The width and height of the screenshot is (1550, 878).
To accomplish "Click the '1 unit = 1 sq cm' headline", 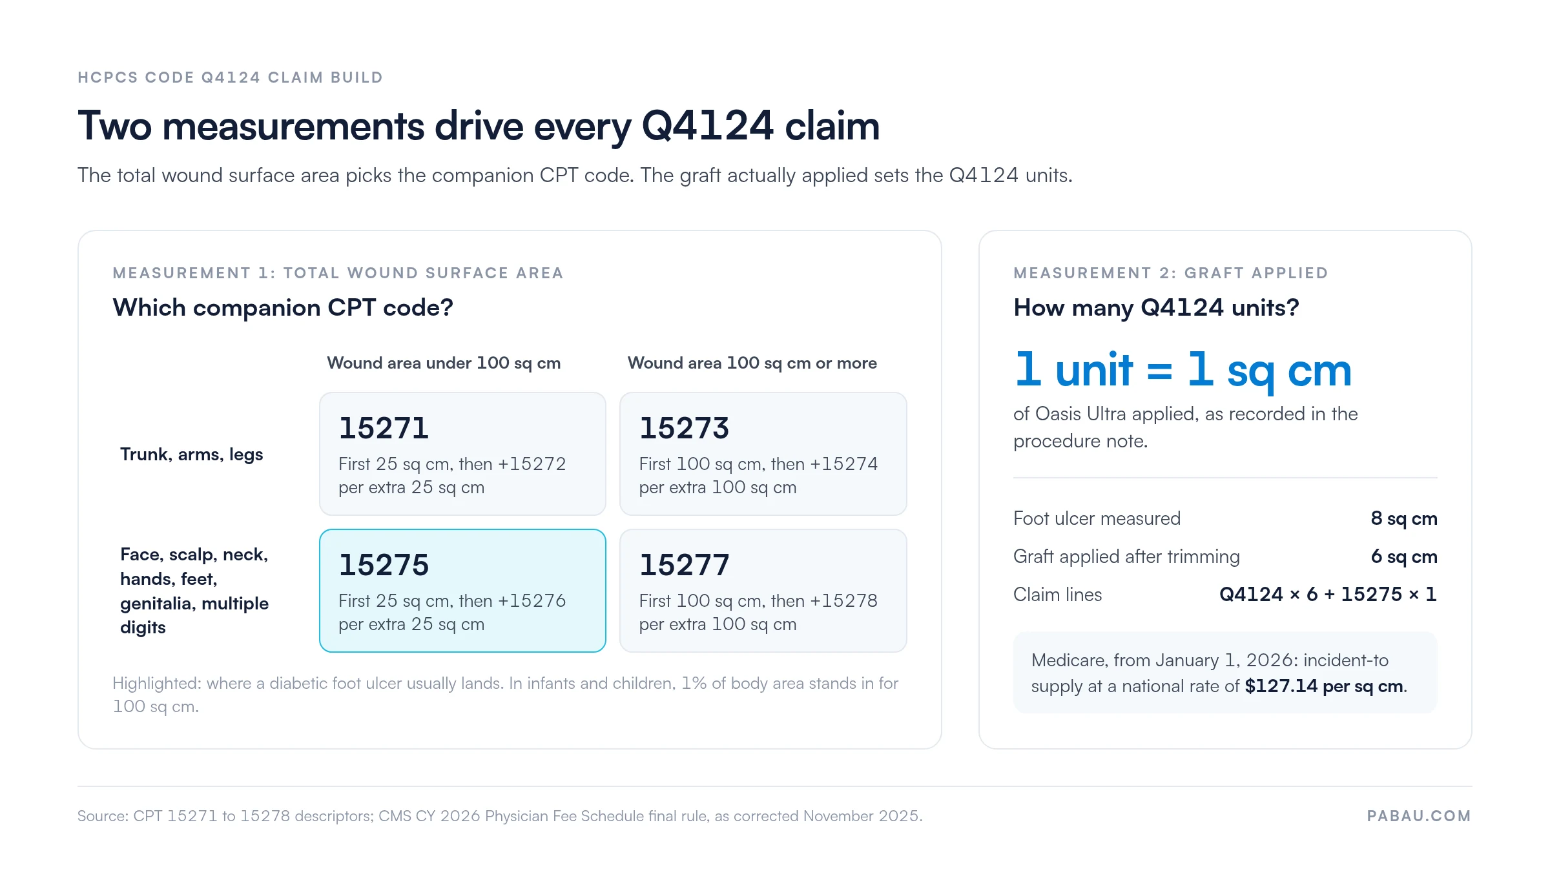I will pyautogui.click(x=1183, y=371).
